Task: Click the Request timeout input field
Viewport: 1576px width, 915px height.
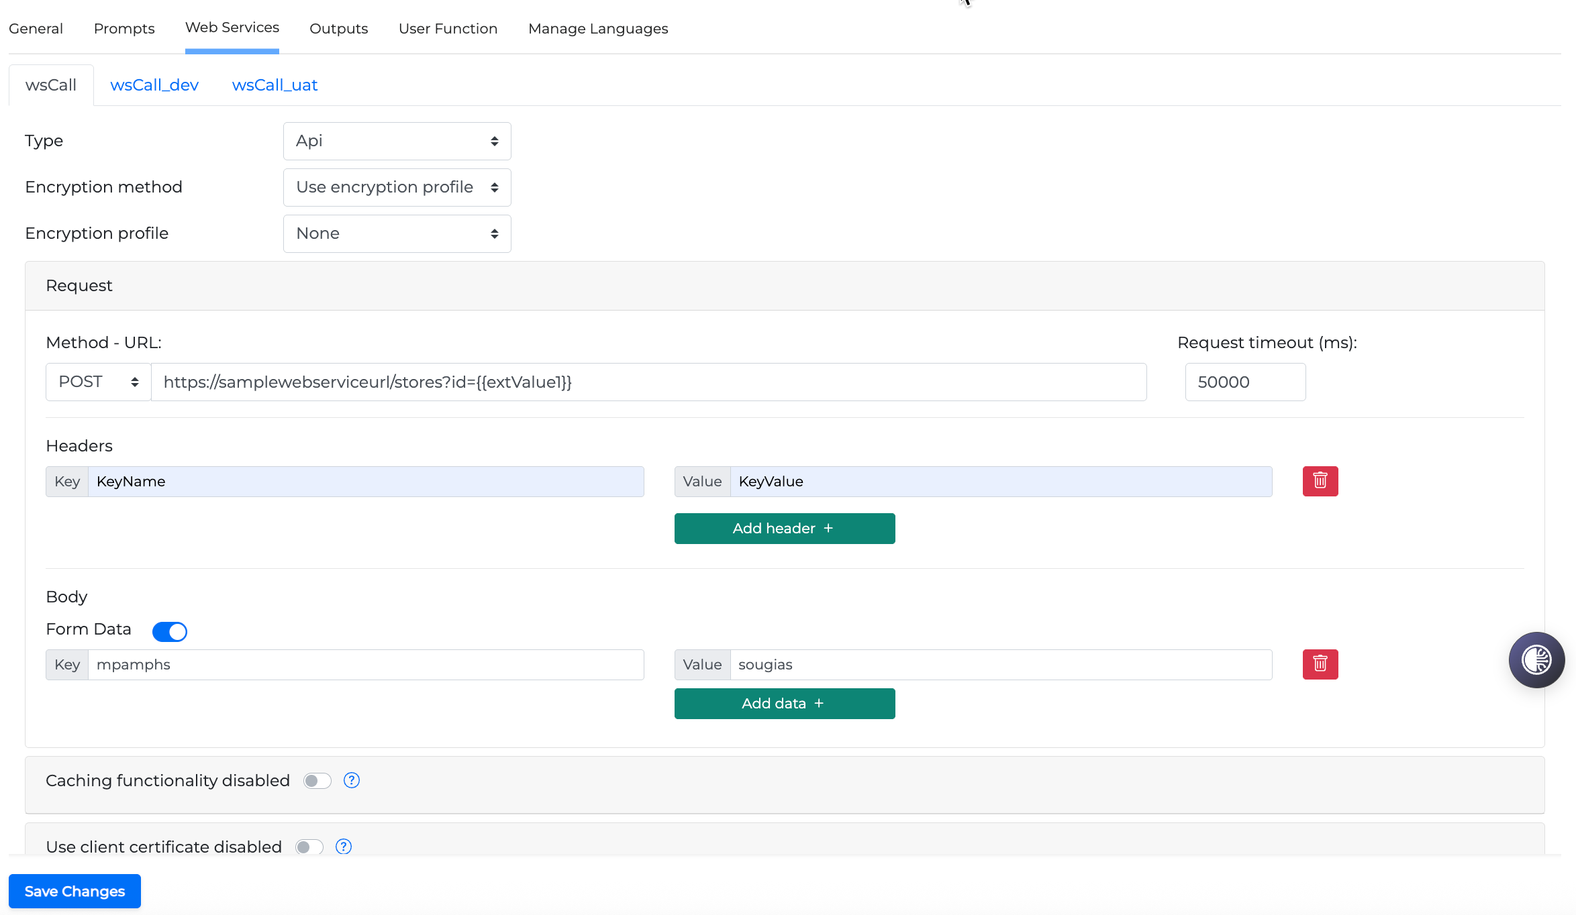Action: point(1244,382)
